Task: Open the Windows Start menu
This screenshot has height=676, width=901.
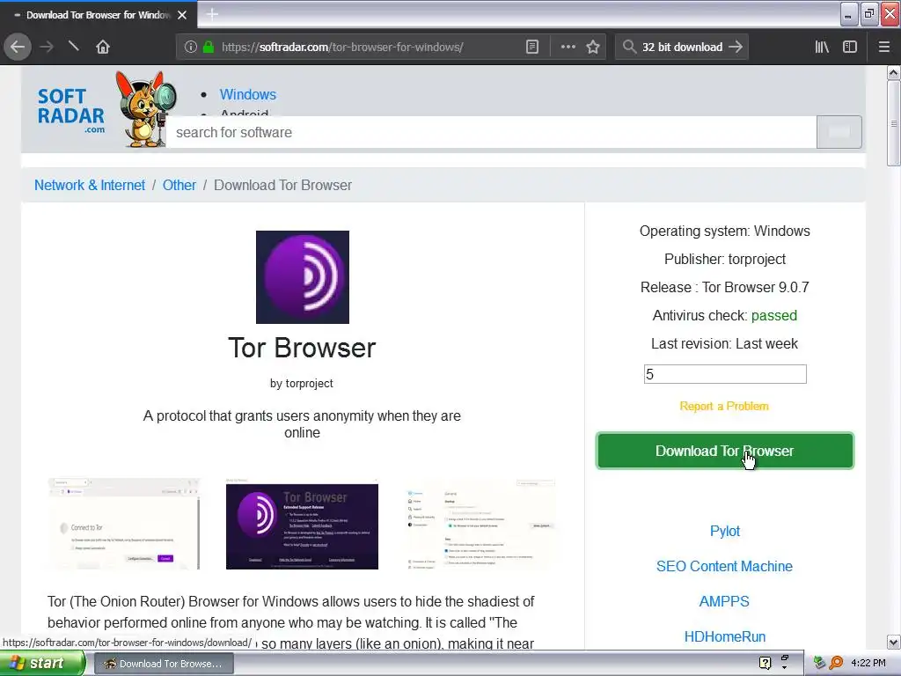Action: [x=42, y=664]
